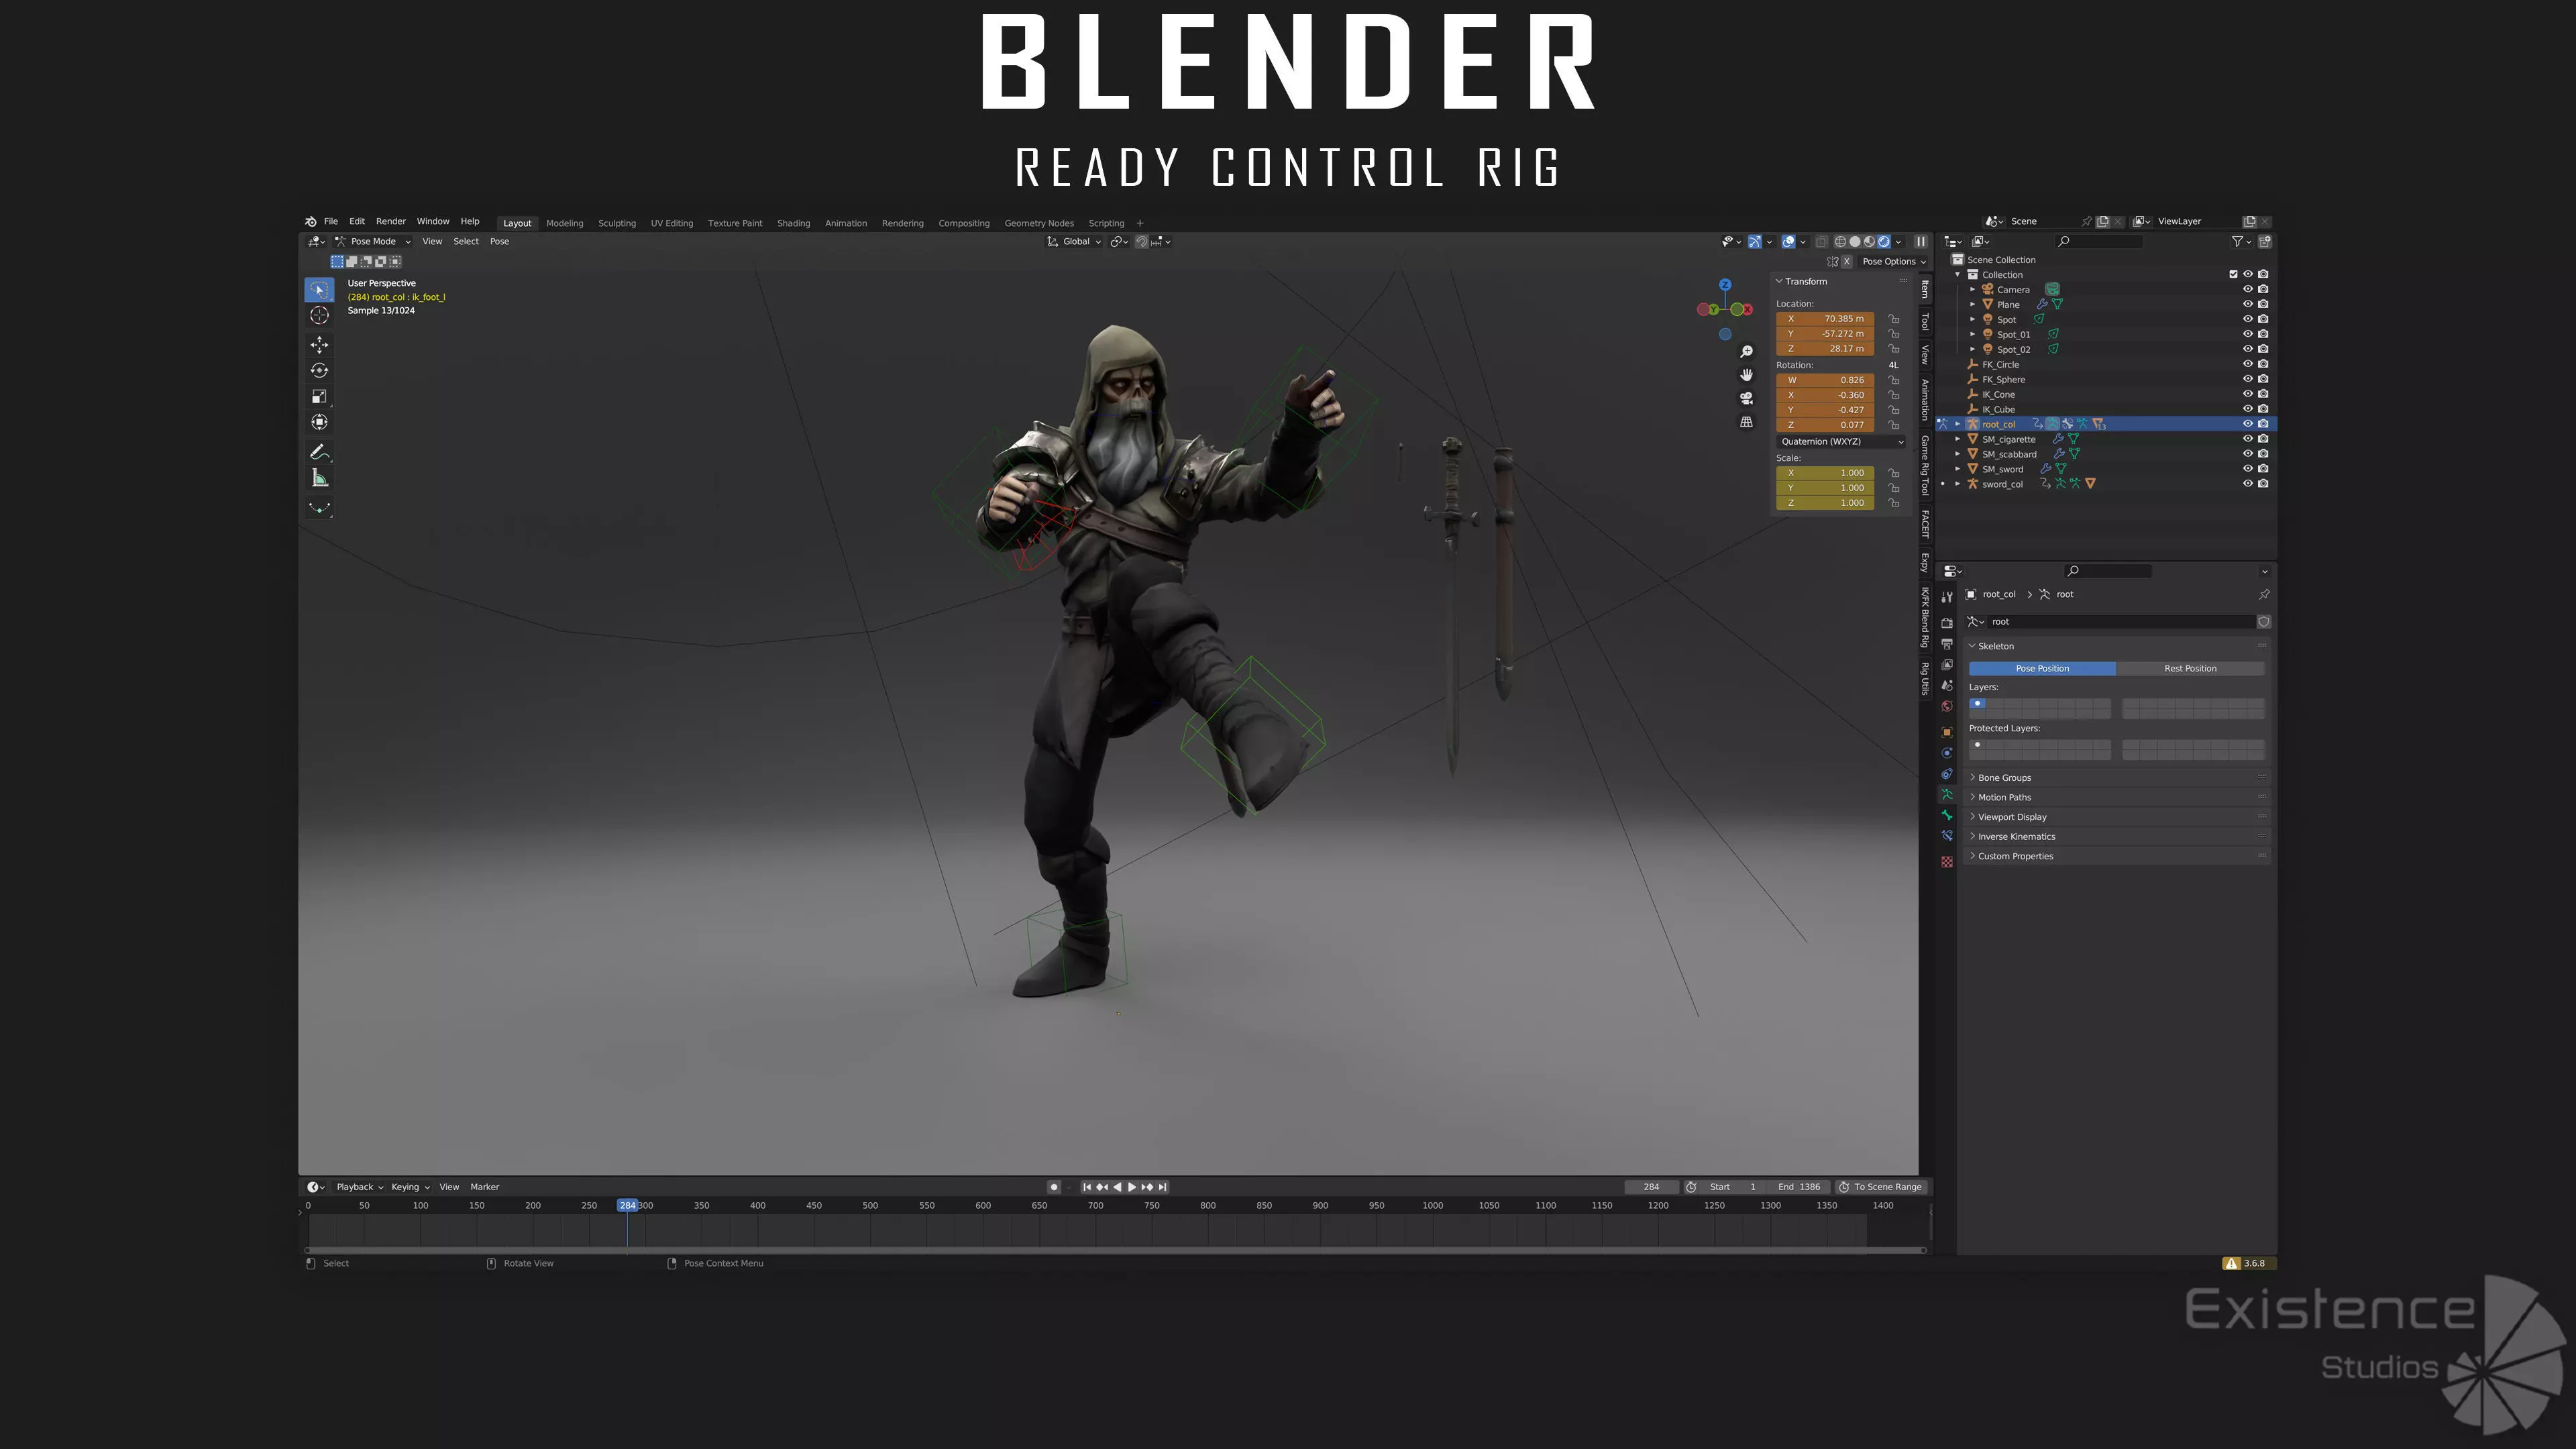Click the zoom magnifier gizmo in viewport

click(x=1746, y=352)
